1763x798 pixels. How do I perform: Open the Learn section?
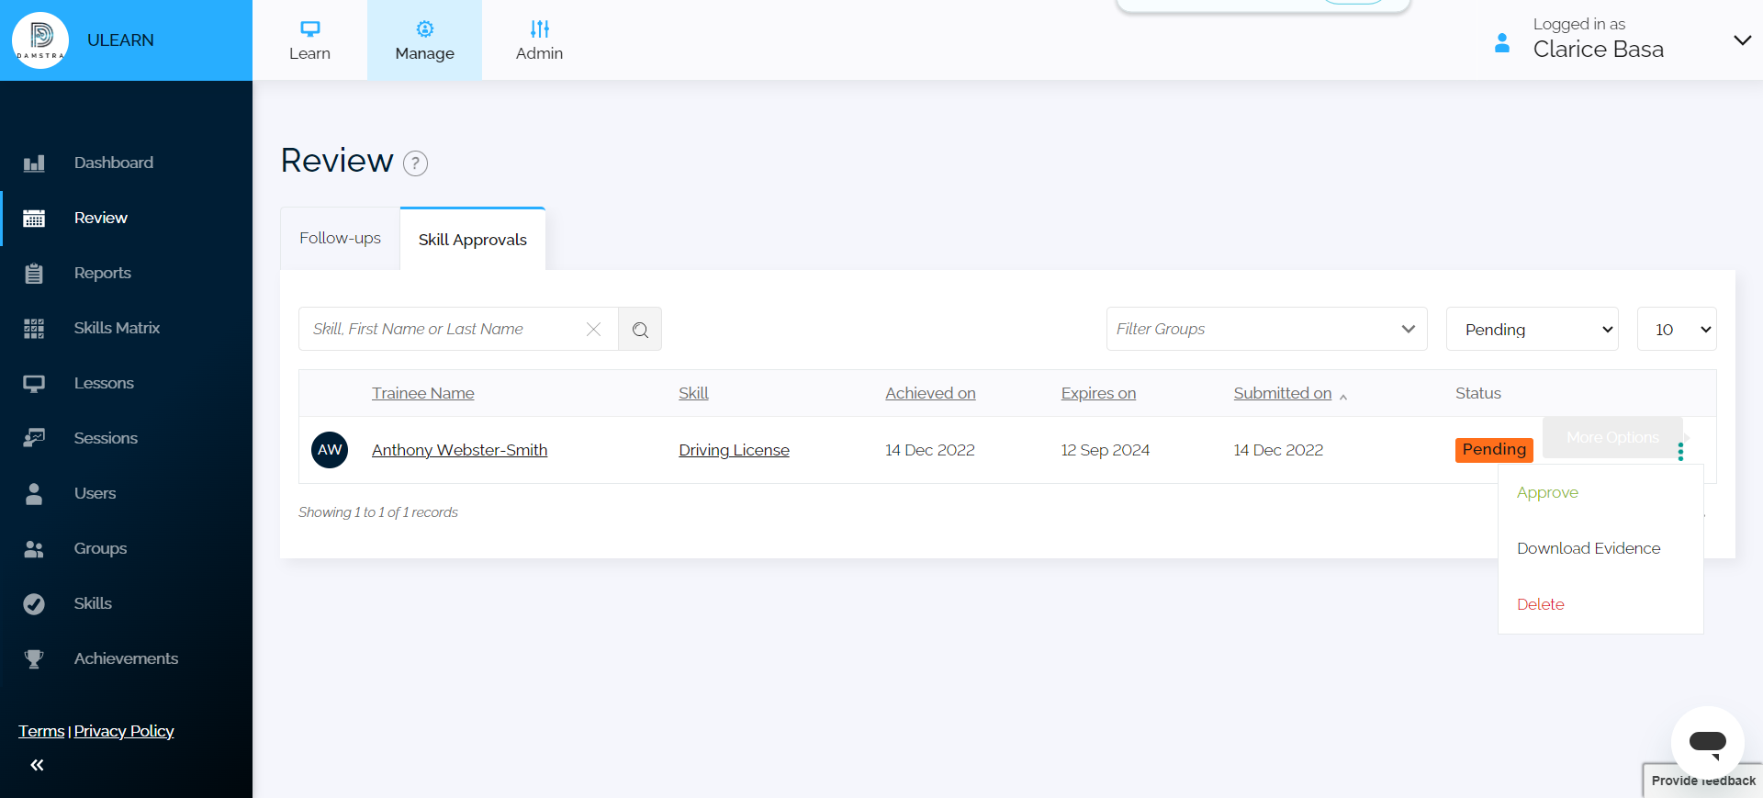pyautogui.click(x=309, y=40)
